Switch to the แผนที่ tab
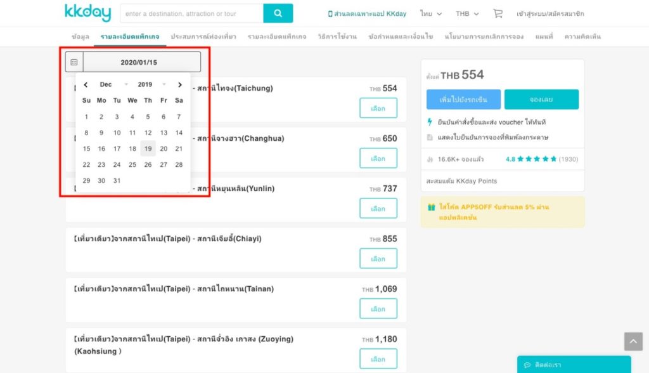Screen dimensions: 649x373 [544, 37]
